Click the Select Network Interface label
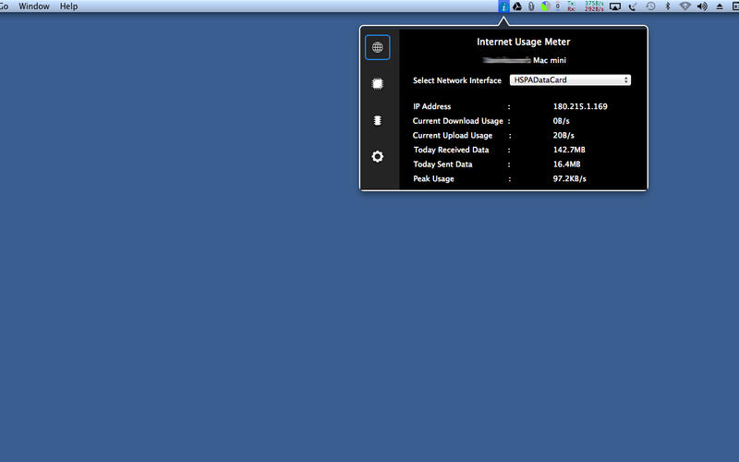739x462 pixels. pyautogui.click(x=457, y=80)
